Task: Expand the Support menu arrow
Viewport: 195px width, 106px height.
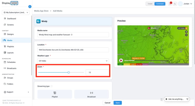Action: pos(28,92)
